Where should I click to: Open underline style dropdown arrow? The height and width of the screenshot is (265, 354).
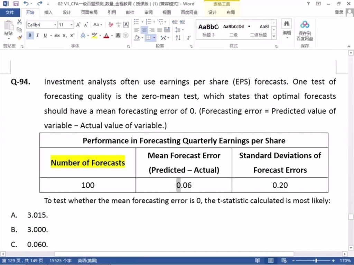(51, 36)
